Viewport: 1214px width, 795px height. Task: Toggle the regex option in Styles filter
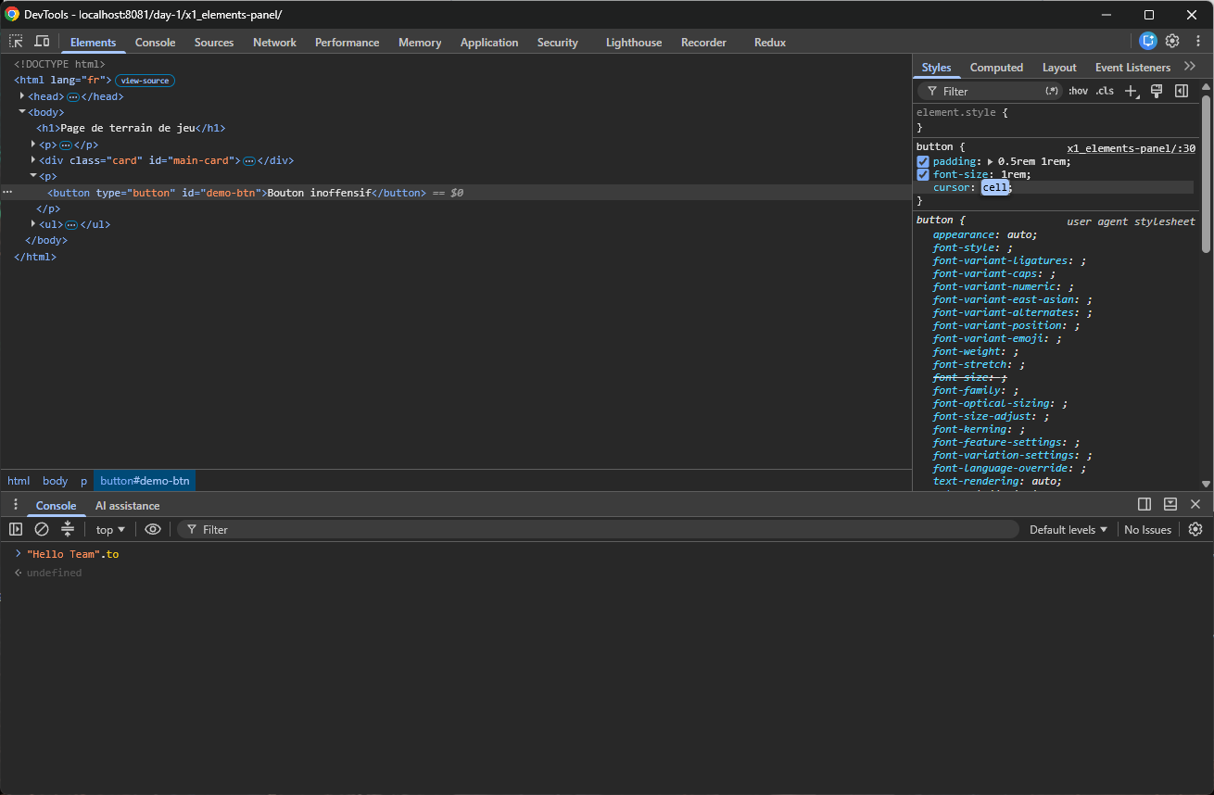coord(1052,91)
